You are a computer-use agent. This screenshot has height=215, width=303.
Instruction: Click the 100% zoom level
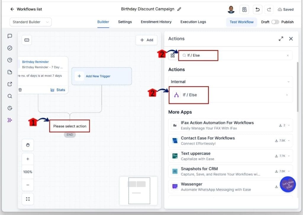click(28, 172)
